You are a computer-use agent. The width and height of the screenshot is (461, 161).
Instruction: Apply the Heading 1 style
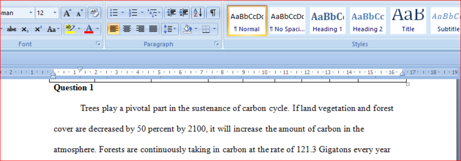[328, 21]
